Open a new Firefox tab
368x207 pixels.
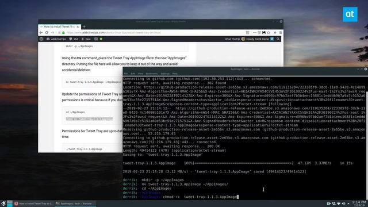(x=84, y=27)
